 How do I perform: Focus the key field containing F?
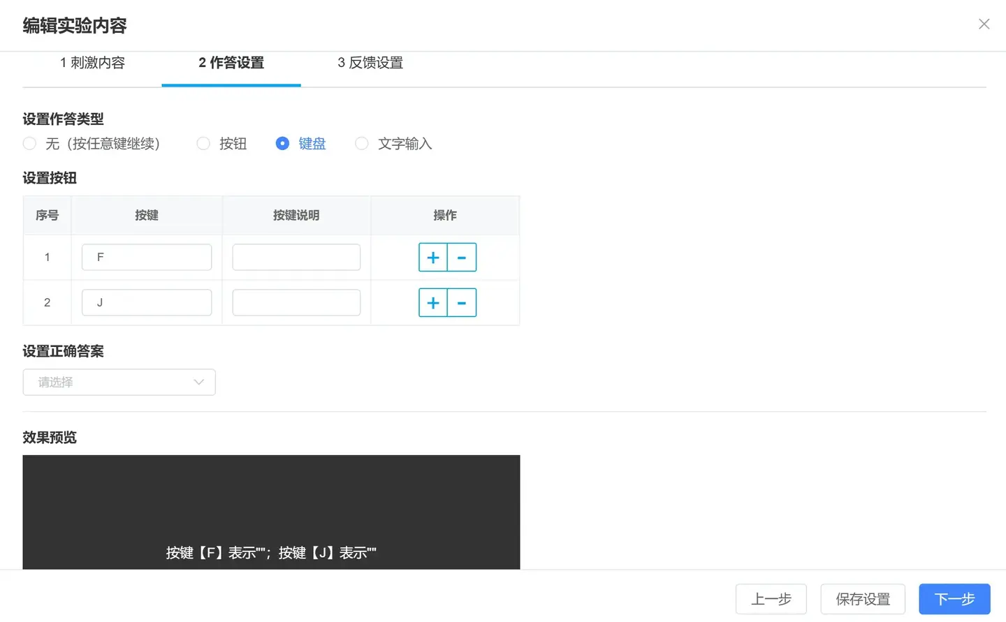point(147,258)
